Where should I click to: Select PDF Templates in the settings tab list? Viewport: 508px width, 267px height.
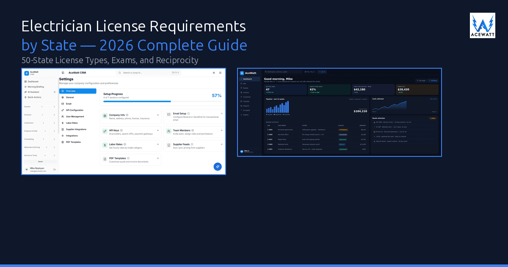pos(78,142)
